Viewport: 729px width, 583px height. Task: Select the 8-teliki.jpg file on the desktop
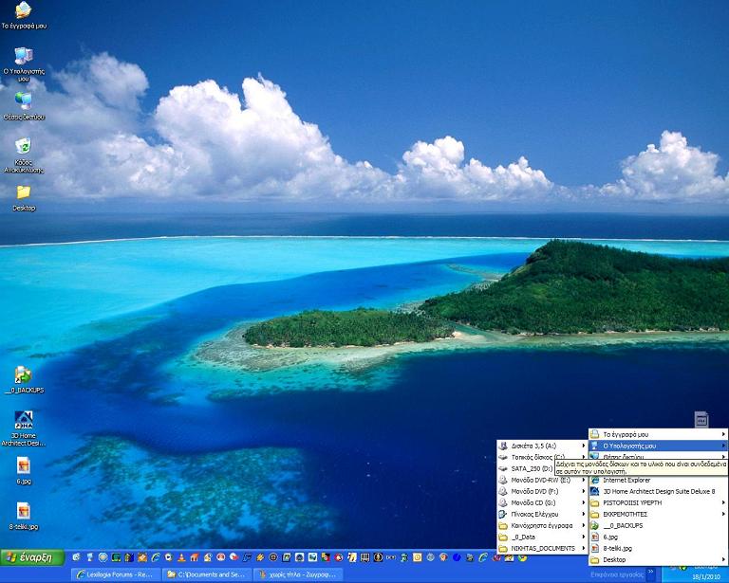click(24, 516)
